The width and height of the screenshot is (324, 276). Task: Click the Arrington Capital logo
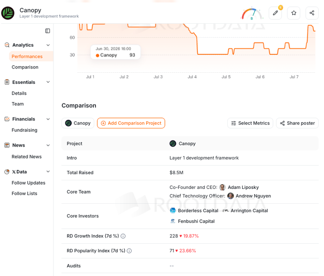(x=225, y=210)
